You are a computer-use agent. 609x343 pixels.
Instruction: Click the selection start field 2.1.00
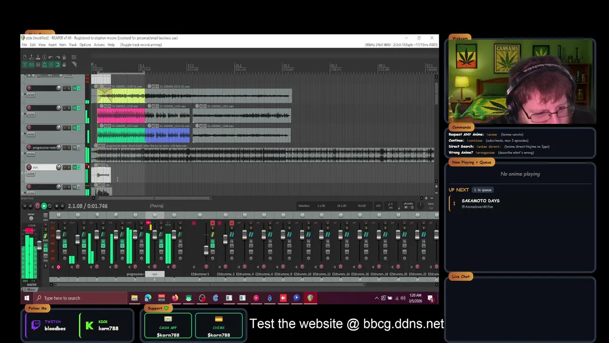[321, 206]
